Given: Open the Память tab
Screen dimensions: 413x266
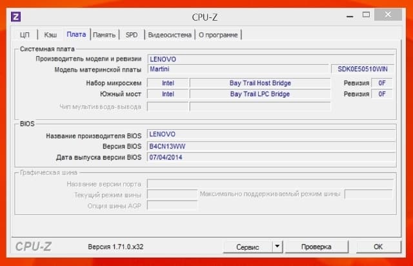Looking at the screenshot, I should 105,35.
